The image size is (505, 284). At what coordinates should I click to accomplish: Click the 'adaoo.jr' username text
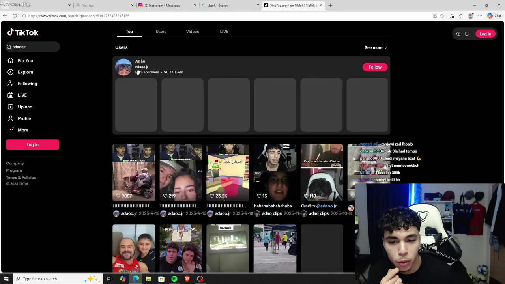click(x=142, y=67)
